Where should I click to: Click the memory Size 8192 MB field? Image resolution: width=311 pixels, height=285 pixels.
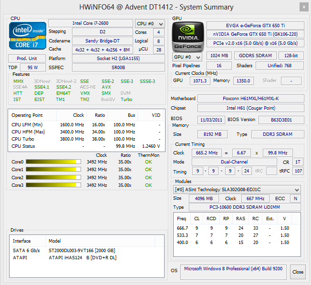coord(212,134)
